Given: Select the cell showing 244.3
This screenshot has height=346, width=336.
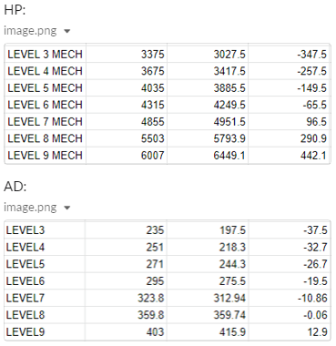Looking at the screenshot, I should pos(208,264).
